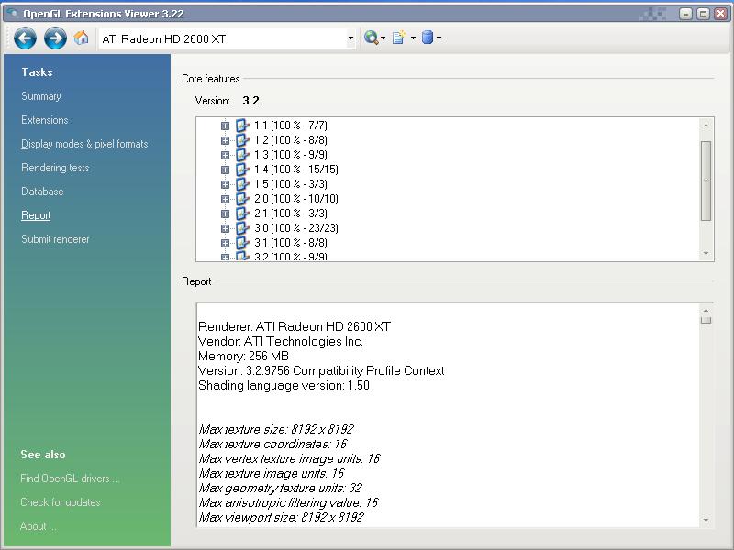Click report pane scroll up arrow
734x550 pixels.
tap(706, 311)
